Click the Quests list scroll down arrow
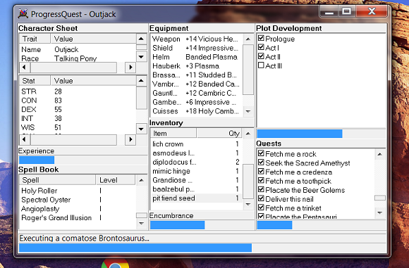Viewport: 409px width, 268px height. (380, 213)
